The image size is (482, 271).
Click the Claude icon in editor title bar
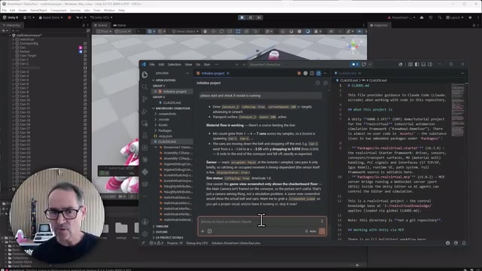[x=299, y=73]
